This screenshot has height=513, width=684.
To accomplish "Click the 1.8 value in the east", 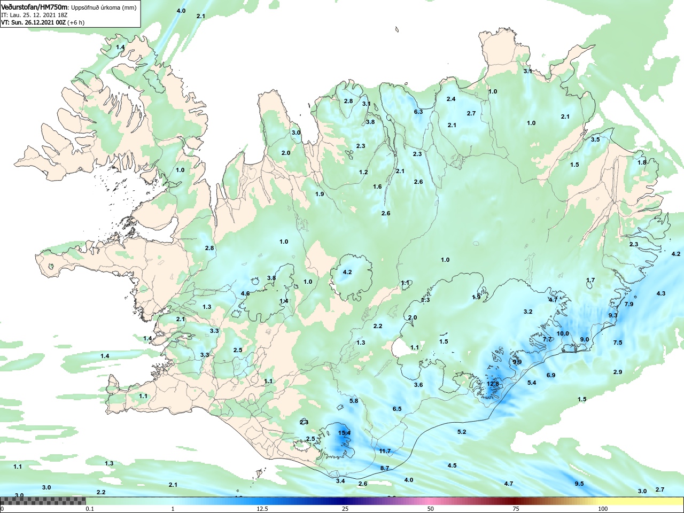I will tap(642, 162).
